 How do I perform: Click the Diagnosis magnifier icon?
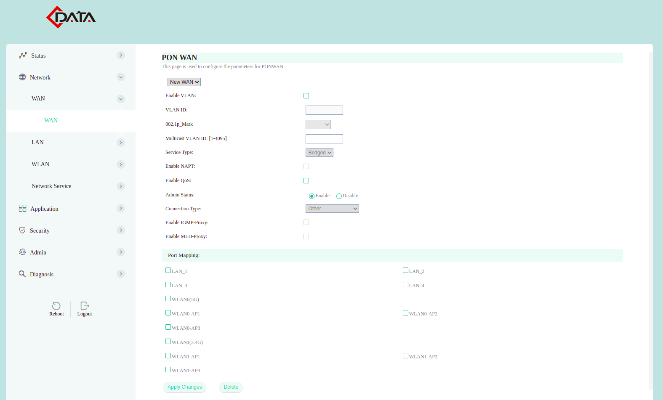[x=22, y=274]
